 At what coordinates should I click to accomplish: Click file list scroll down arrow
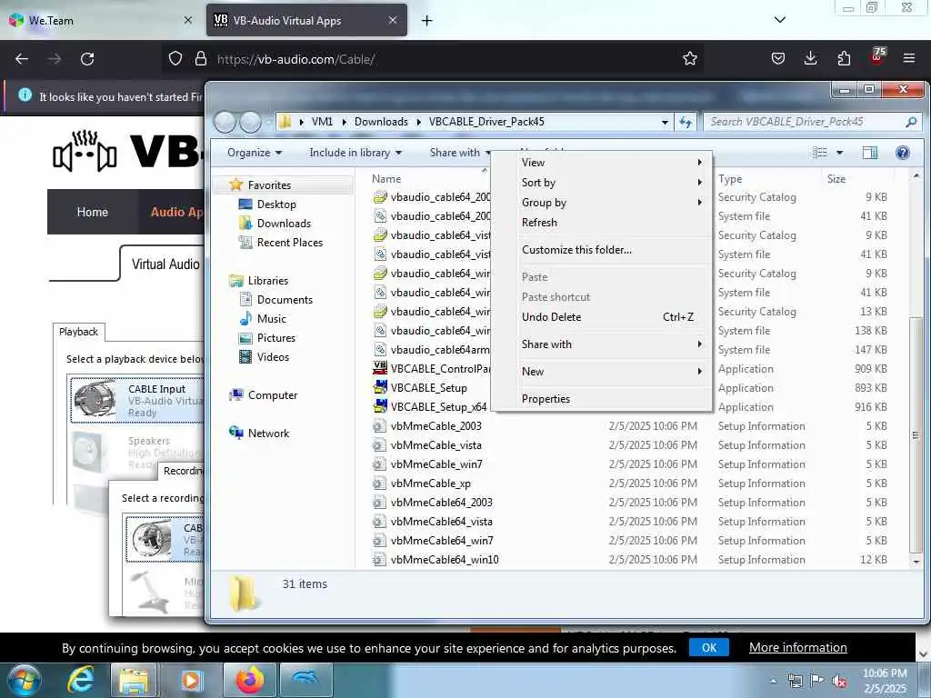pyautogui.click(x=916, y=561)
